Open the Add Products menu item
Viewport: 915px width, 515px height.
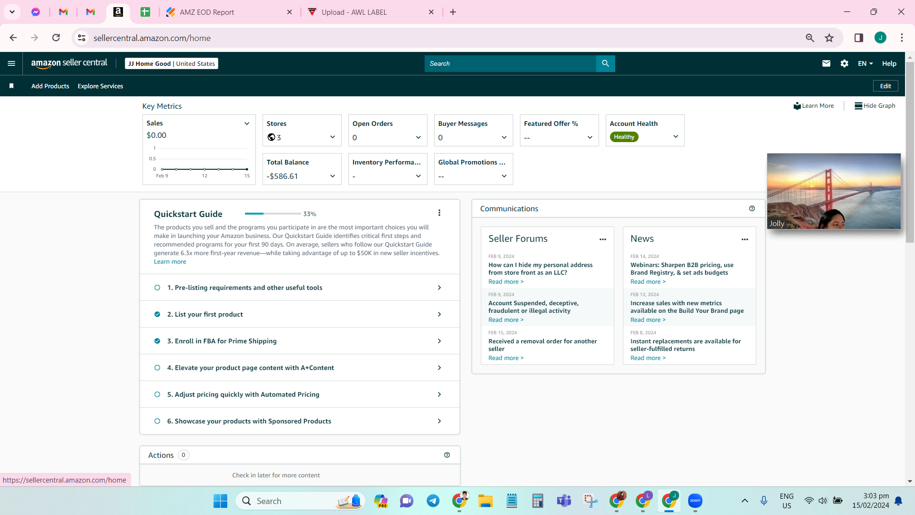[x=50, y=86]
